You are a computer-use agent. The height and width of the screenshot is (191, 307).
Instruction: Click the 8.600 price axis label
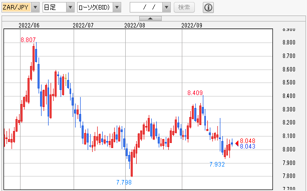(x=289, y=69)
